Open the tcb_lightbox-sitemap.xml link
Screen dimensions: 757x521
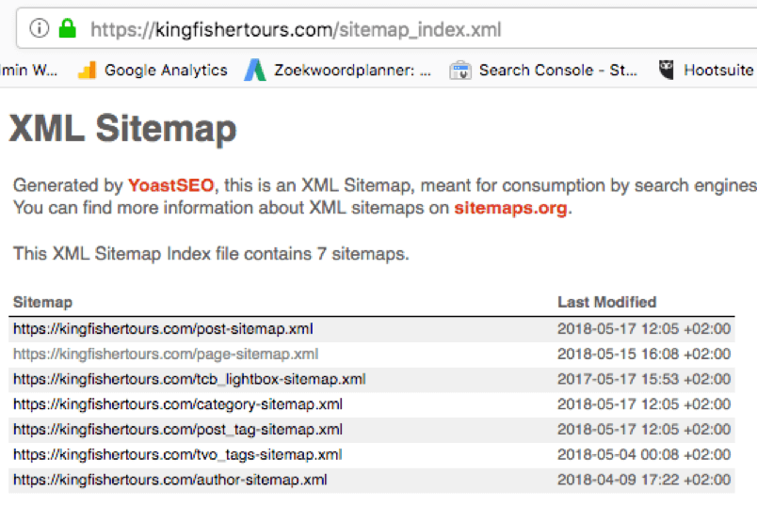(x=189, y=379)
